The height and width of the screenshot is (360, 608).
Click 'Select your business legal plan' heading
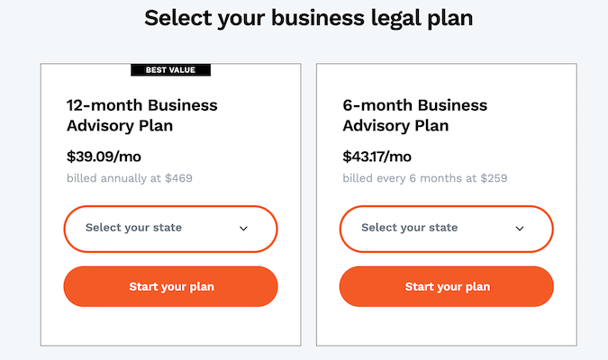(308, 18)
